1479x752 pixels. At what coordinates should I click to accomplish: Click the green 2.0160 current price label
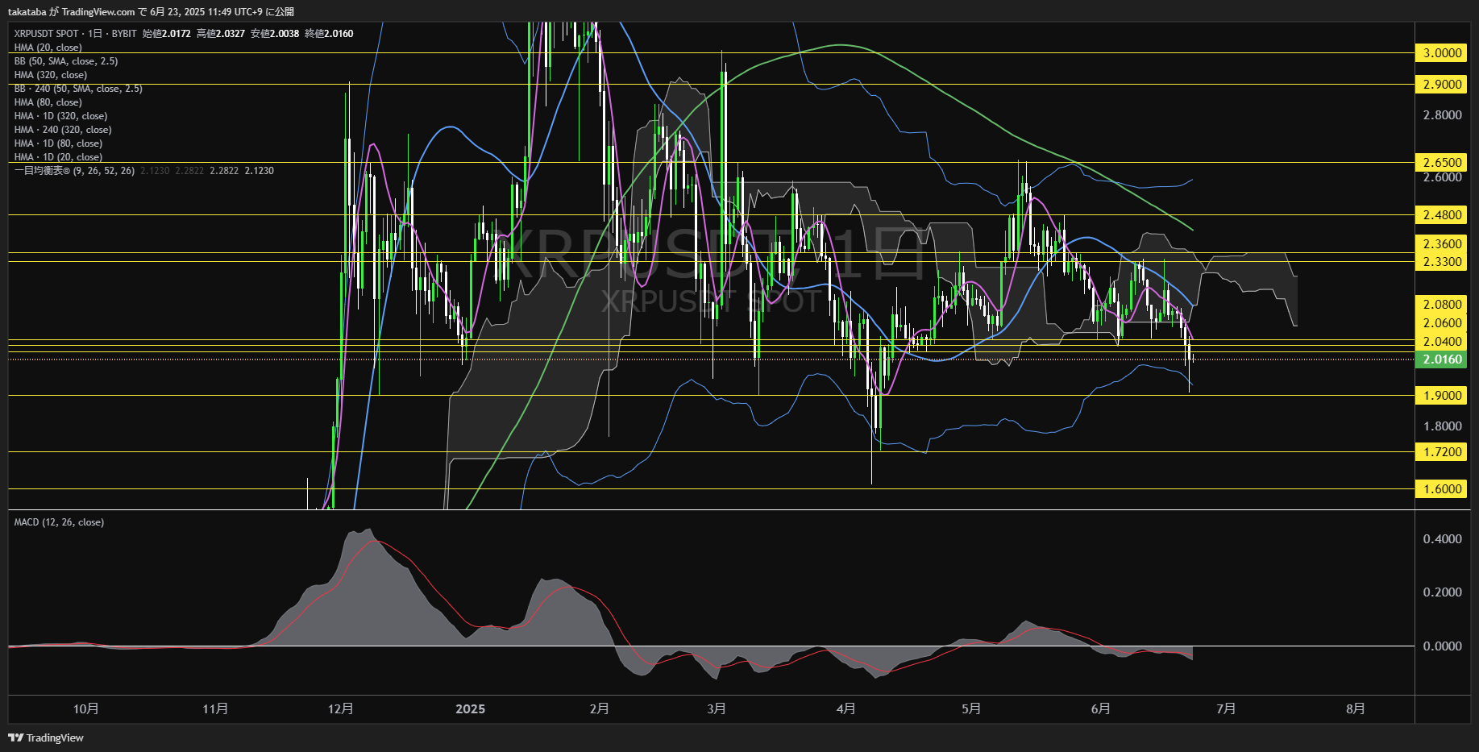point(1442,359)
